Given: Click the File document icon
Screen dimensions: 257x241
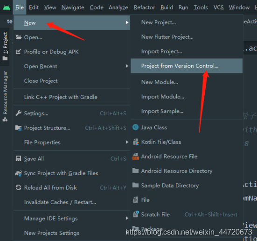Looking at the screenshot, I should click(136, 200).
